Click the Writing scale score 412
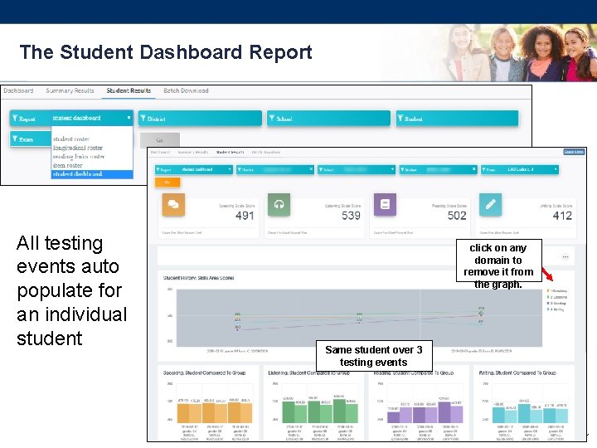Viewport: 597px width, 448px height. 562,216
